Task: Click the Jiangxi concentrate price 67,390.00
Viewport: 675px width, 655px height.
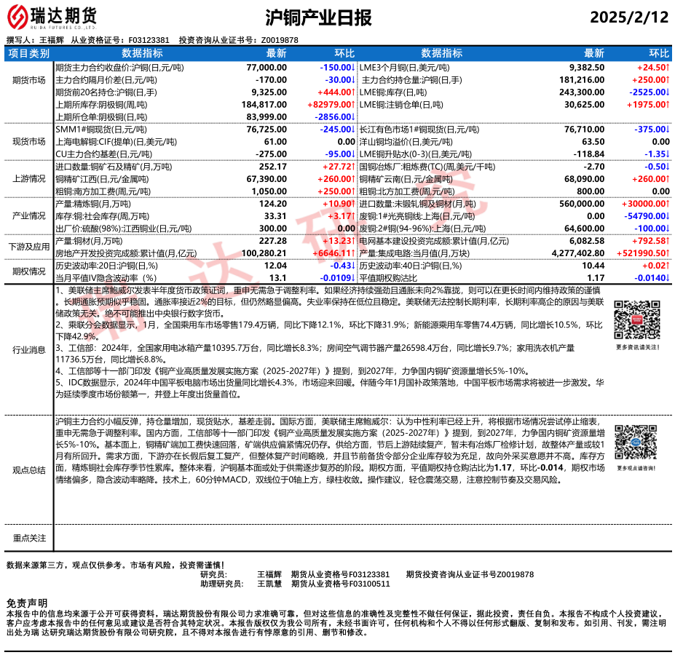Action: coord(267,178)
